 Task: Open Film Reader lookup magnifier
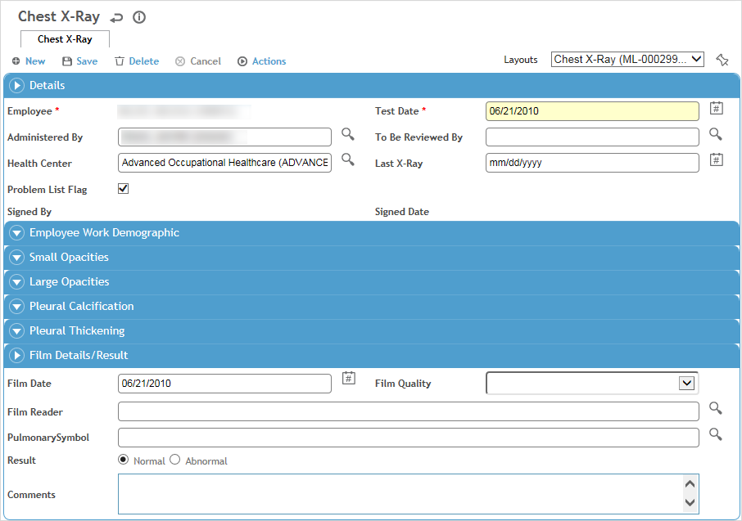(x=716, y=408)
